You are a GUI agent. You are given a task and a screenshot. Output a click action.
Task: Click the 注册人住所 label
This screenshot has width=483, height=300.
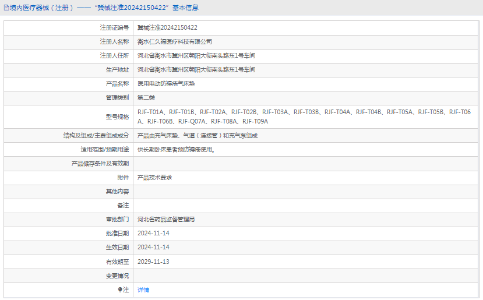[114, 56]
